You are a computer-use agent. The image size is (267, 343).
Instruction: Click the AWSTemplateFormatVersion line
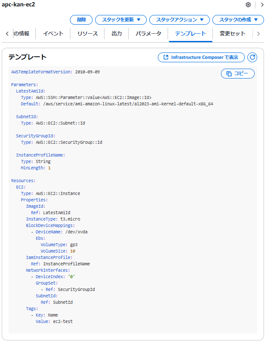click(55, 72)
